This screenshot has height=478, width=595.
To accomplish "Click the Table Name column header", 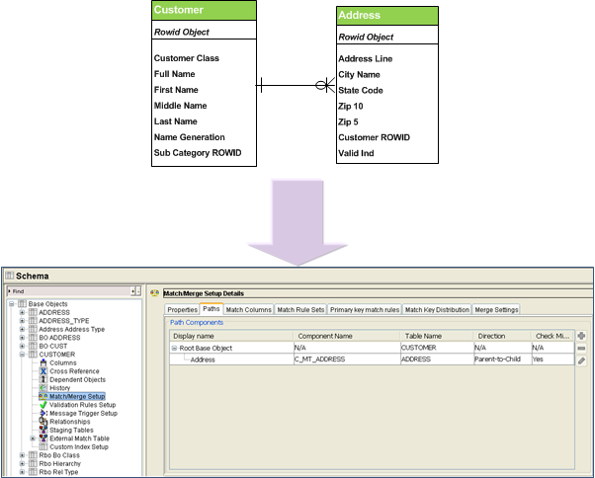I will click(x=437, y=336).
